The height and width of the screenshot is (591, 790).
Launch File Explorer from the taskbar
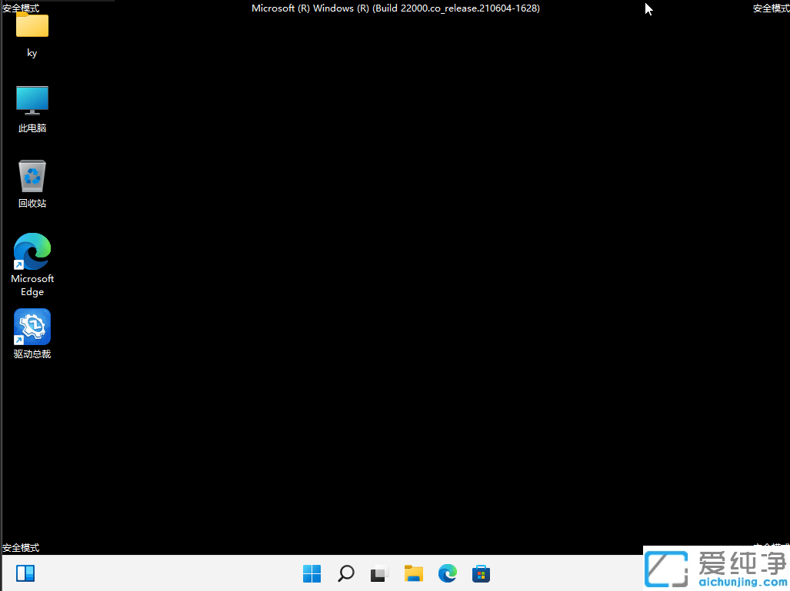click(x=413, y=573)
